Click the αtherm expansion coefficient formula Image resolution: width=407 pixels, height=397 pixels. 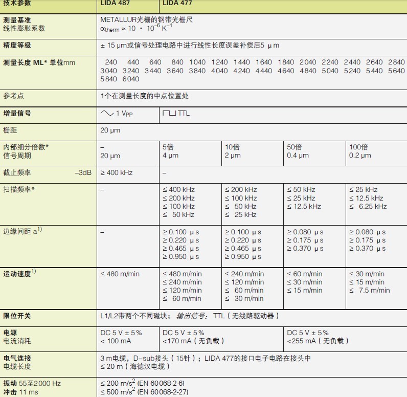(137, 28)
